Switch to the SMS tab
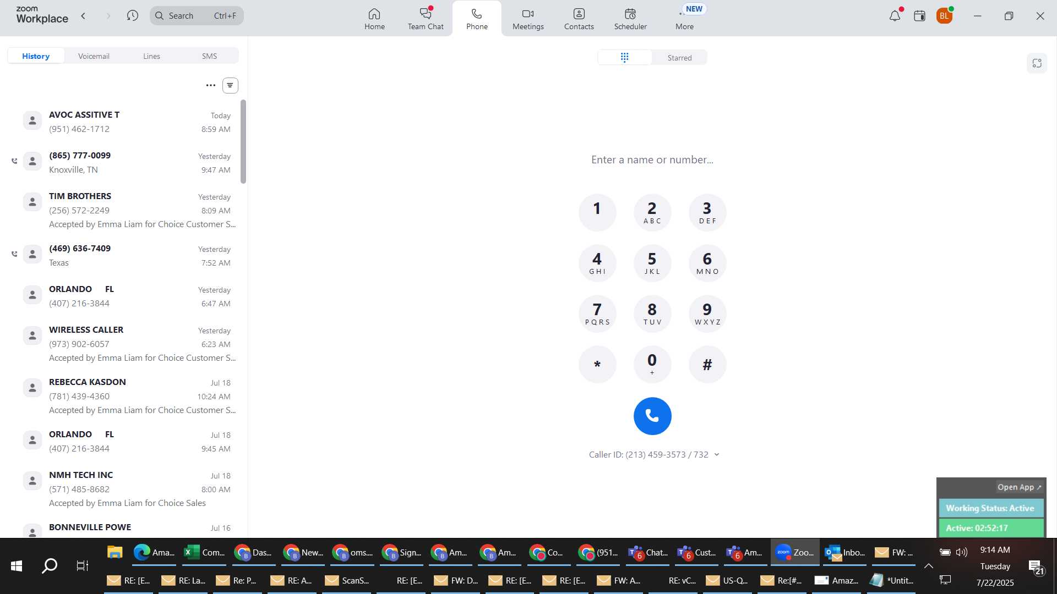Screen dimensions: 1057x594 (209, 56)
